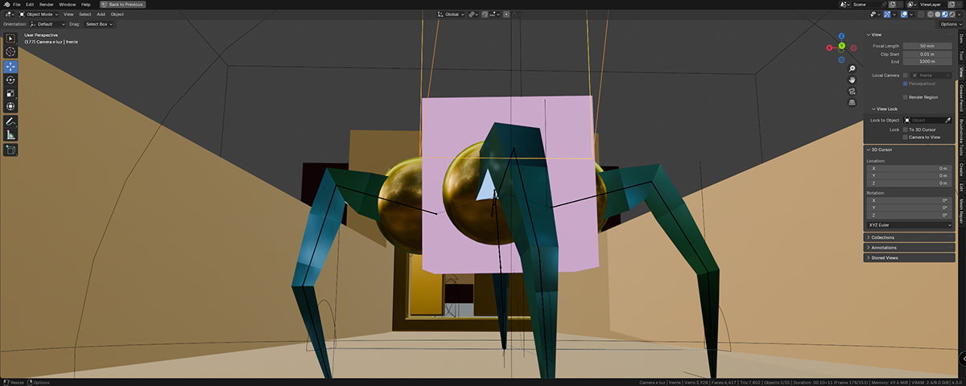Screen dimensions: 966x386
Task: Select the Rotate tool in toolbar
Action: [x=11, y=80]
